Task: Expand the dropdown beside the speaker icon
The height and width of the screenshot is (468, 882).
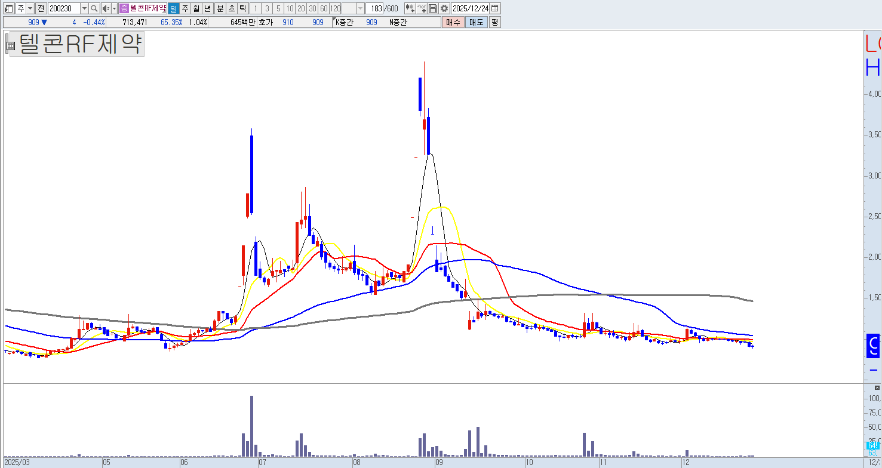Action: tap(114, 8)
